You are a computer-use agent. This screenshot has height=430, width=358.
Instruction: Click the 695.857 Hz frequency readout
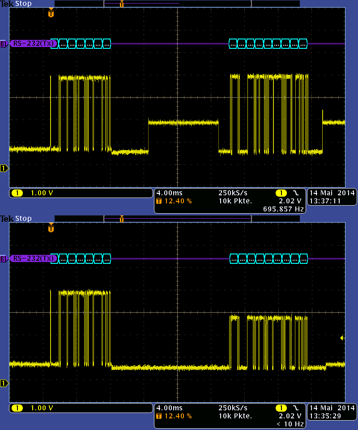click(x=284, y=209)
